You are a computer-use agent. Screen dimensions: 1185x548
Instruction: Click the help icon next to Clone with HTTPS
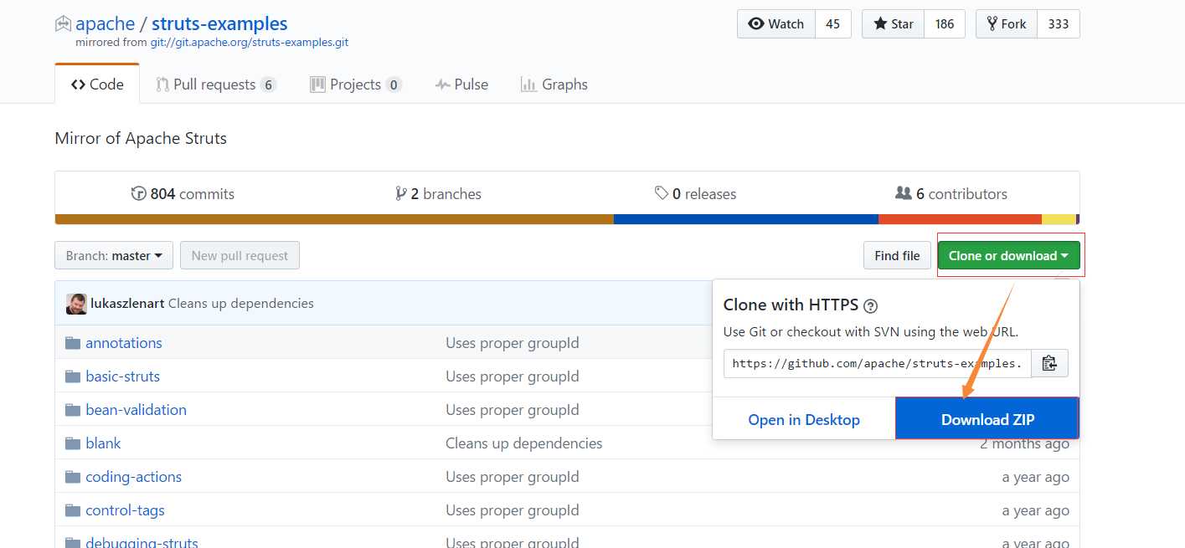(871, 305)
